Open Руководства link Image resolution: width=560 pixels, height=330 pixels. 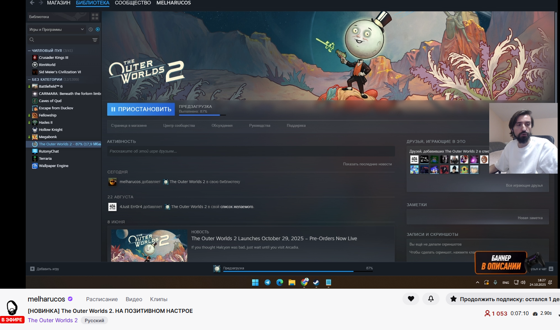tap(260, 126)
